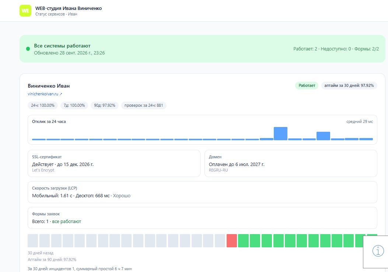
Task: Click the "Работает: 2 · Недоступно: 0 · Формы: 2/2" summary
Action: (x=336, y=49)
